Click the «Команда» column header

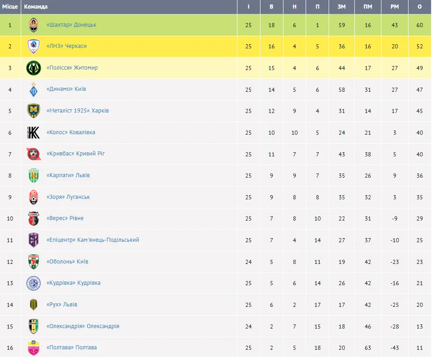pyautogui.click(x=36, y=7)
